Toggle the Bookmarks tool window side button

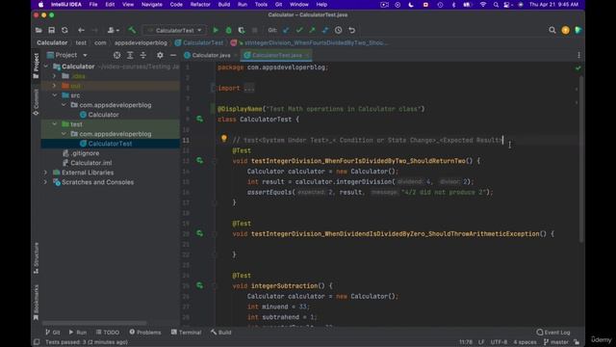tap(36, 302)
